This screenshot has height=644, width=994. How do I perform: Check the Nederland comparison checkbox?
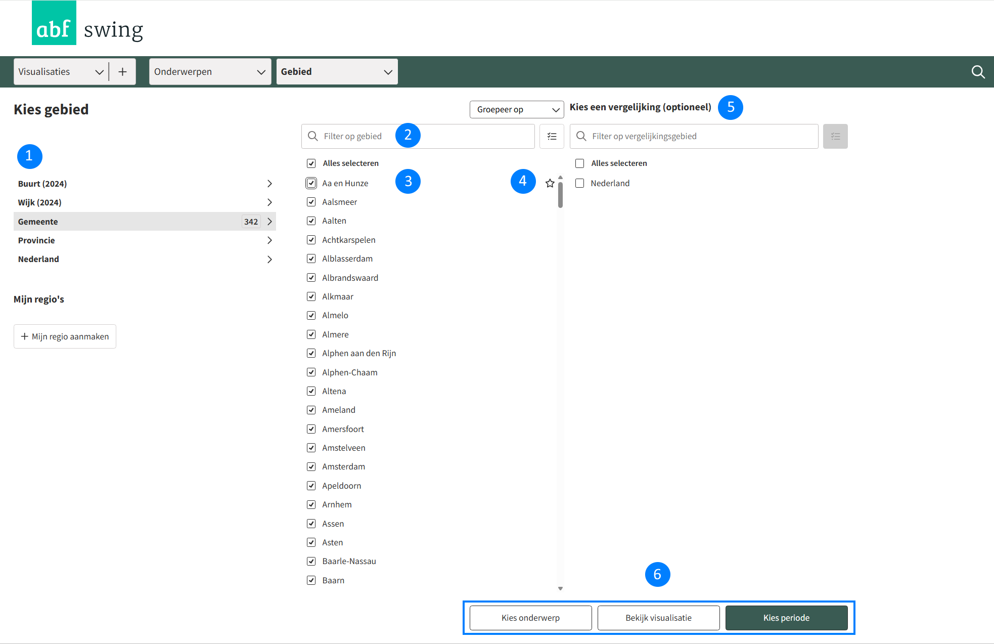pyautogui.click(x=580, y=183)
